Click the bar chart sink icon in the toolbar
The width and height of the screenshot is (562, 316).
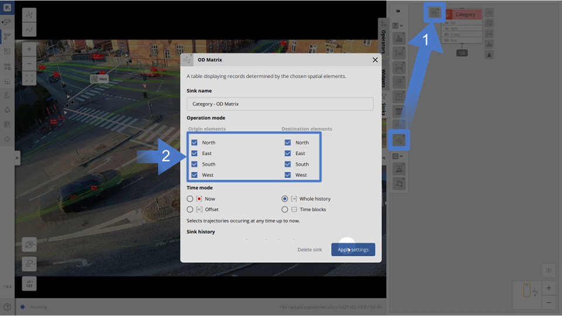pyautogui.click(x=399, y=39)
